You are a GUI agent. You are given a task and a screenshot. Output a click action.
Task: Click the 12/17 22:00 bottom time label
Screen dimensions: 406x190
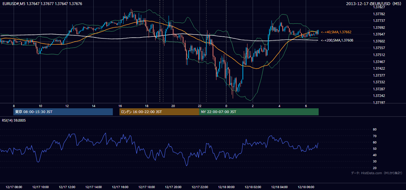(x=200, y=187)
